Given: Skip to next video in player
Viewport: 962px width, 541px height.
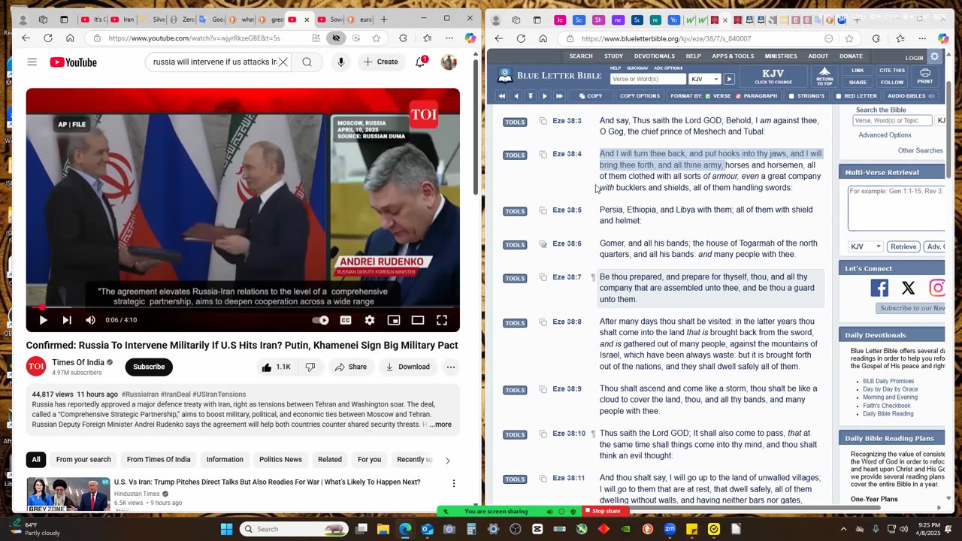Looking at the screenshot, I should (67, 320).
